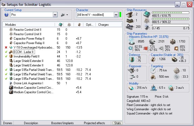Minimize the Setups for Scimitar Logistic window
The image size is (194, 126).
(x=177, y=4)
